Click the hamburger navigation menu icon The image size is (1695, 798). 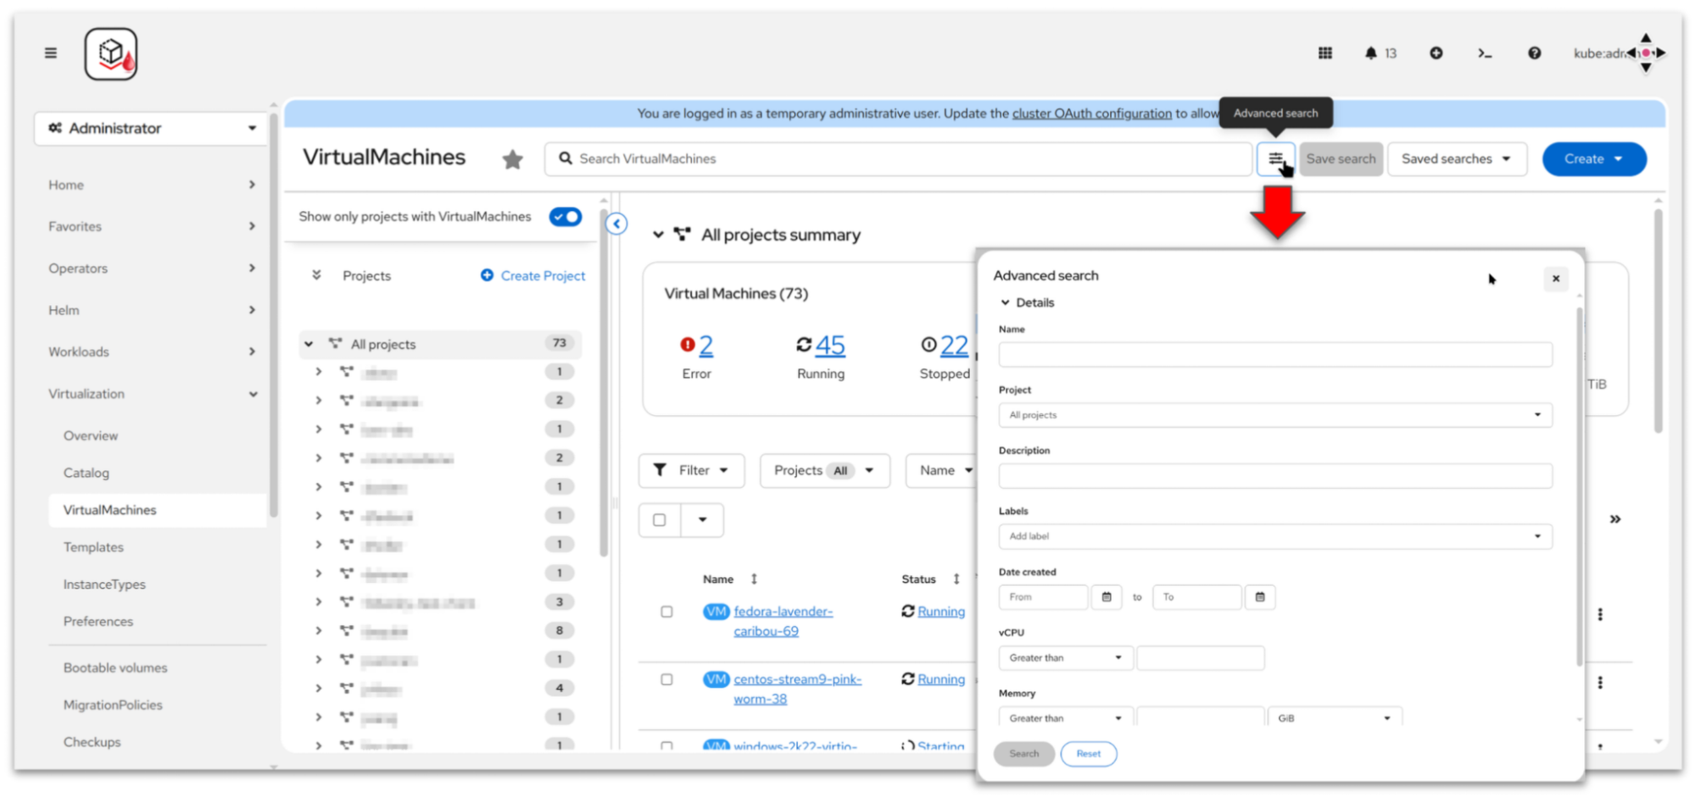[x=51, y=53]
